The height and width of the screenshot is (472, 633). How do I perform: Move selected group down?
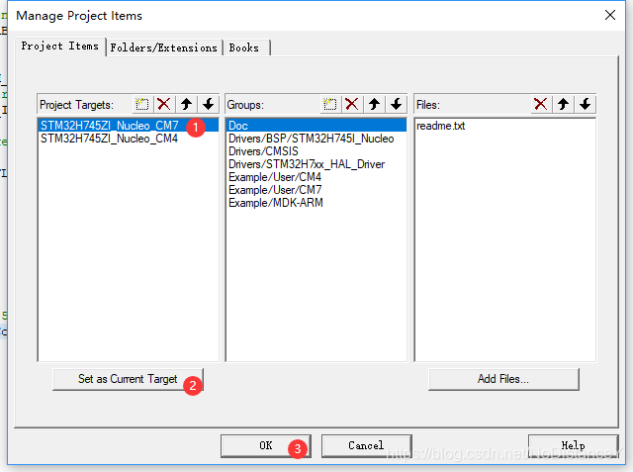[397, 104]
